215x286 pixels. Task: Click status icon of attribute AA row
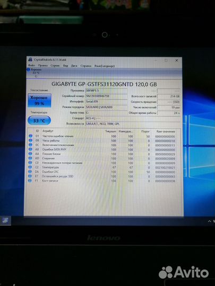click(x=30, y=154)
